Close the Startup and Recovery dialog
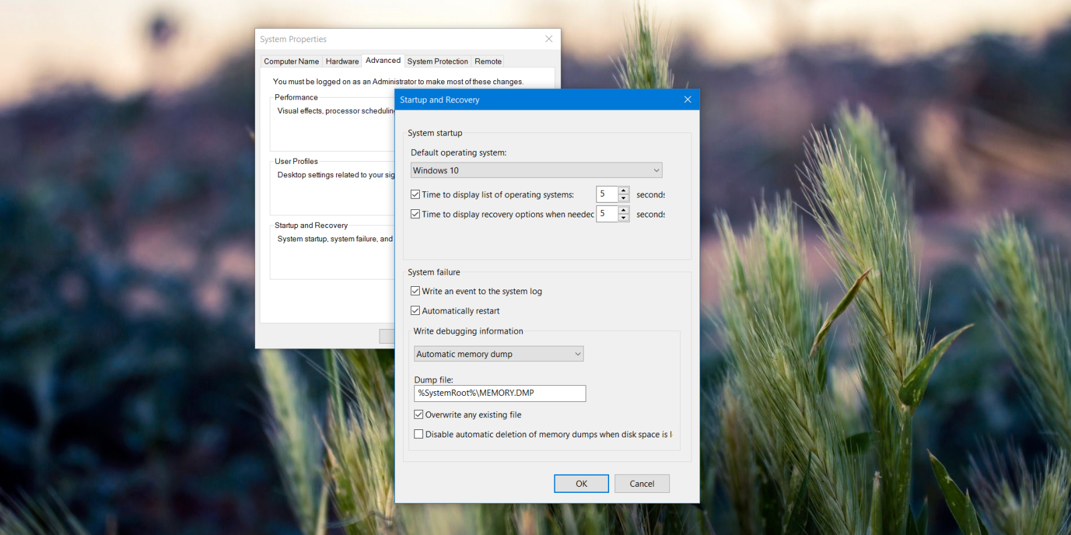 pos(687,100)
